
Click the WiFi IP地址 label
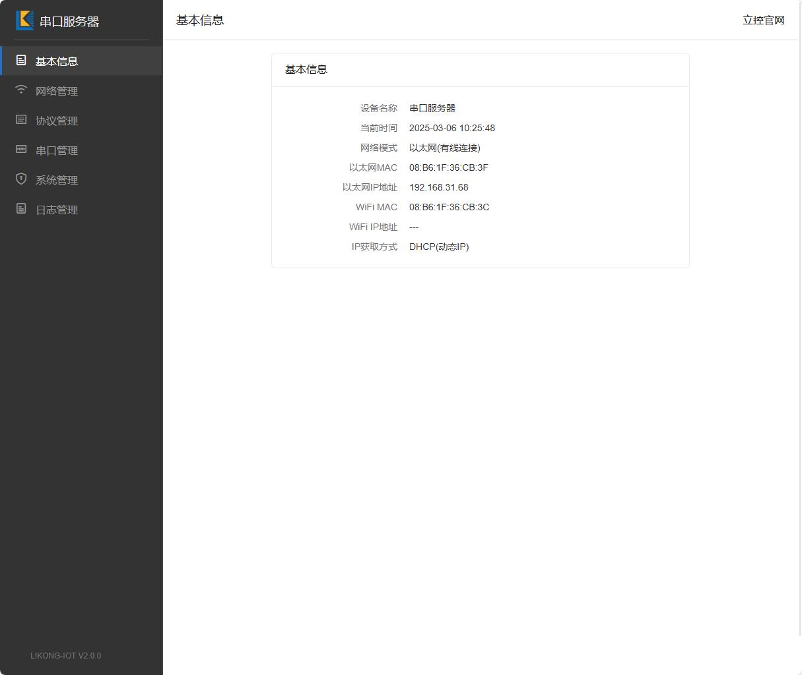pyautogui.click(x=374, y=227)
